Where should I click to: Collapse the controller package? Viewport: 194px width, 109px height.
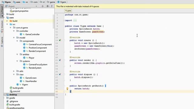coord(14,31)
